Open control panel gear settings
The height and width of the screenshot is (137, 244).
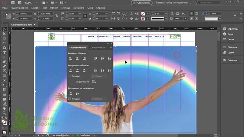[x=241, y=14]
